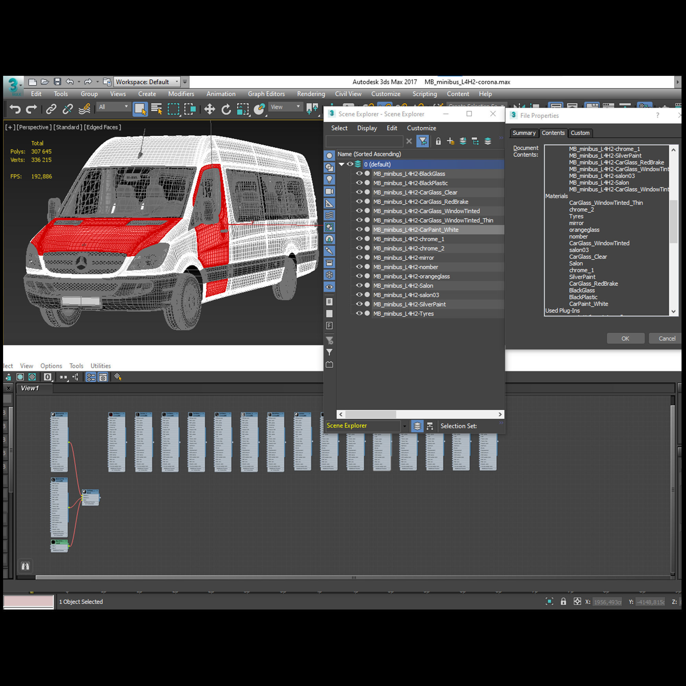Open Scene Explorer Display menu
686x686 pixels.
coord(367,128)
